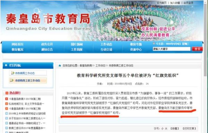Viewport: 208px width, 133px height.
Task: Click the 设为首页 link at top right
Action: pyautogui.click(x=162, y=3)
